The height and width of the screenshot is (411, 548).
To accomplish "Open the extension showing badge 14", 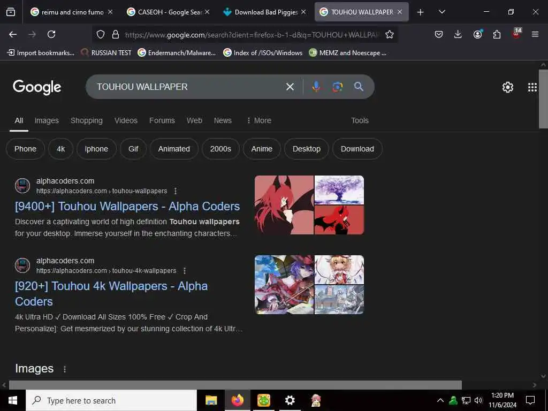I will [x=516, y=34].
